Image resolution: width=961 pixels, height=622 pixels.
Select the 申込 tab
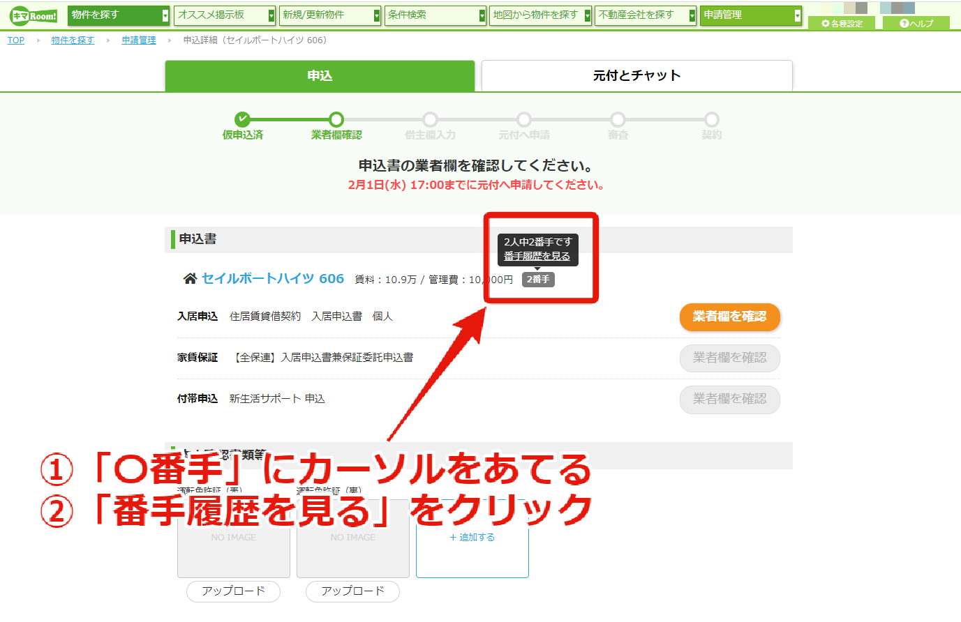tap(320, 75)
